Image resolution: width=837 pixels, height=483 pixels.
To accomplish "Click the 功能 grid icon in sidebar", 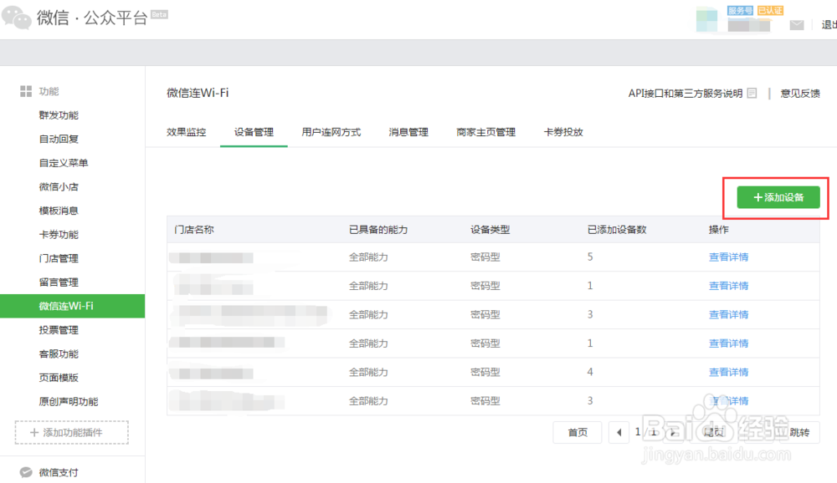I will click(x=26, y=91).
